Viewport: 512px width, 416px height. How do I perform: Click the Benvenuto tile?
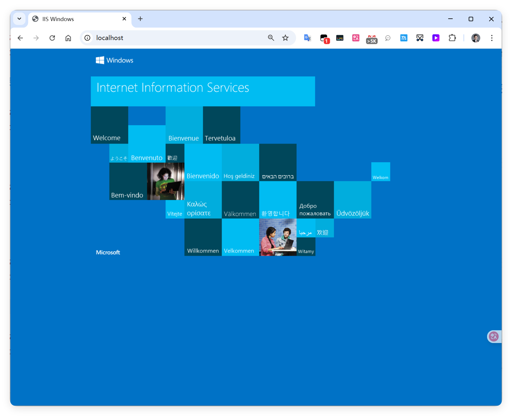(x=147, y=144)
